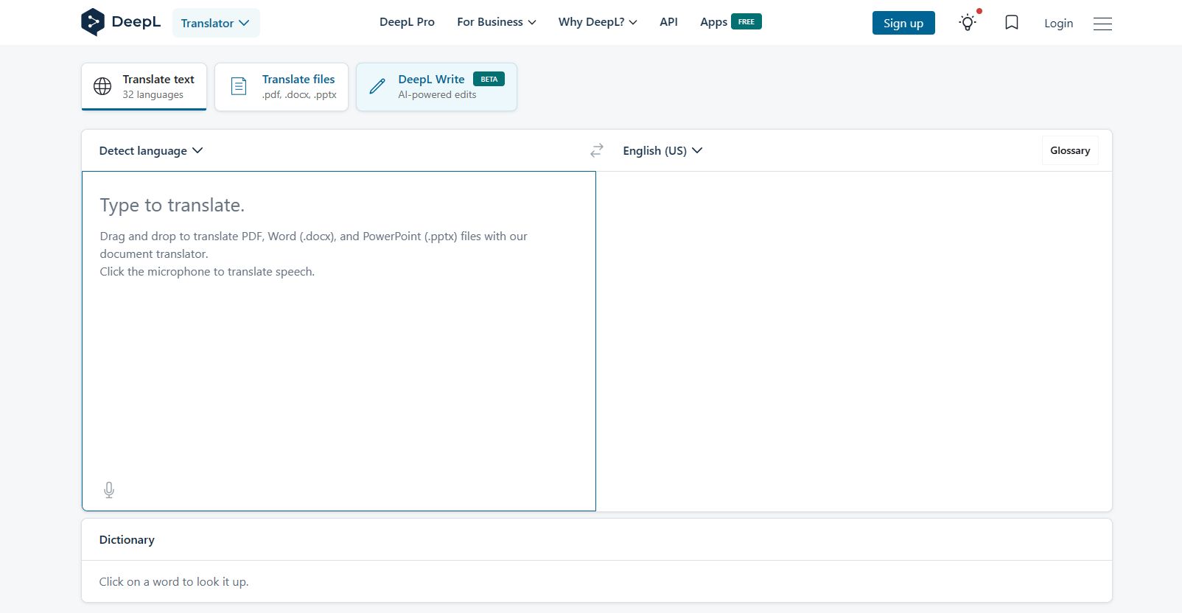1182x613 pixels.
Task: Click the DeepL logo icon
Action: 93,22
